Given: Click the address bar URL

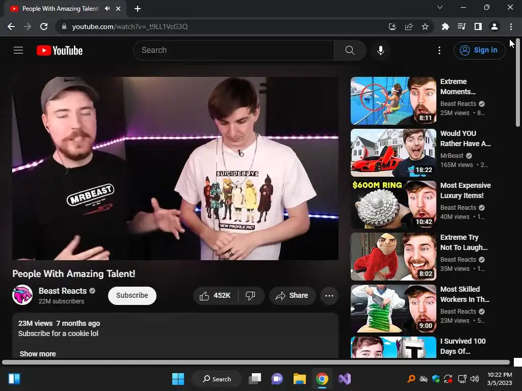Looking at the screenshot, I should pos(130,26).
